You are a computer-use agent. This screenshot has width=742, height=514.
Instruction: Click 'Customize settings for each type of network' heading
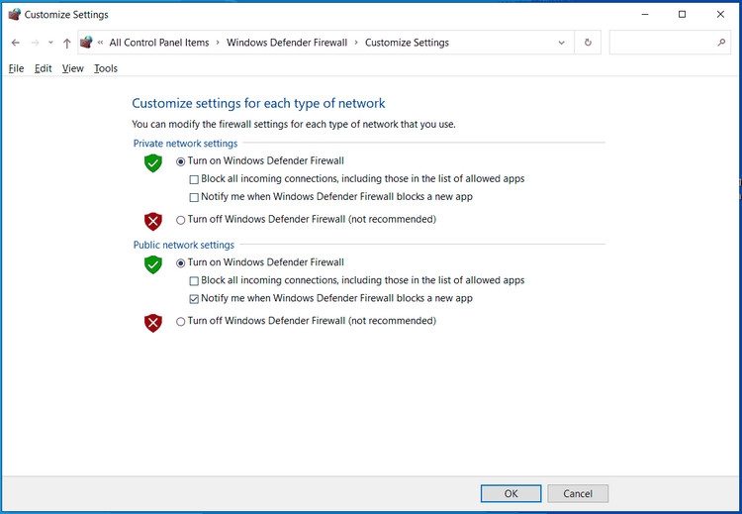tap(258, 103)
